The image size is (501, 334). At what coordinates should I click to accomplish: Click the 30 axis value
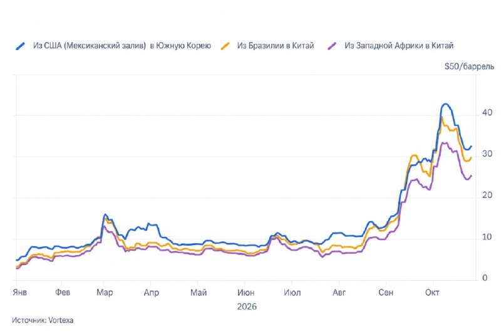pyautogui.click(x=487, y=154)
